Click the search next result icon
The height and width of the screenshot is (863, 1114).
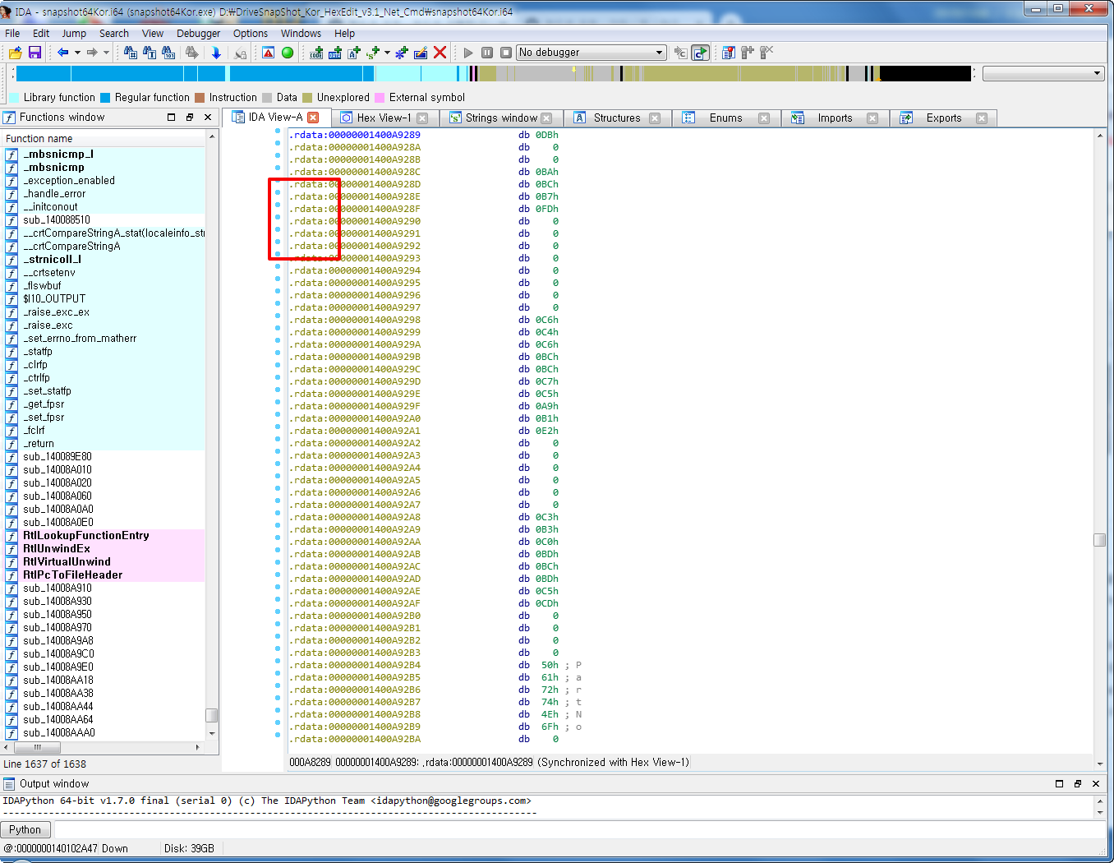pyautogui.click(x=191, y=53)
